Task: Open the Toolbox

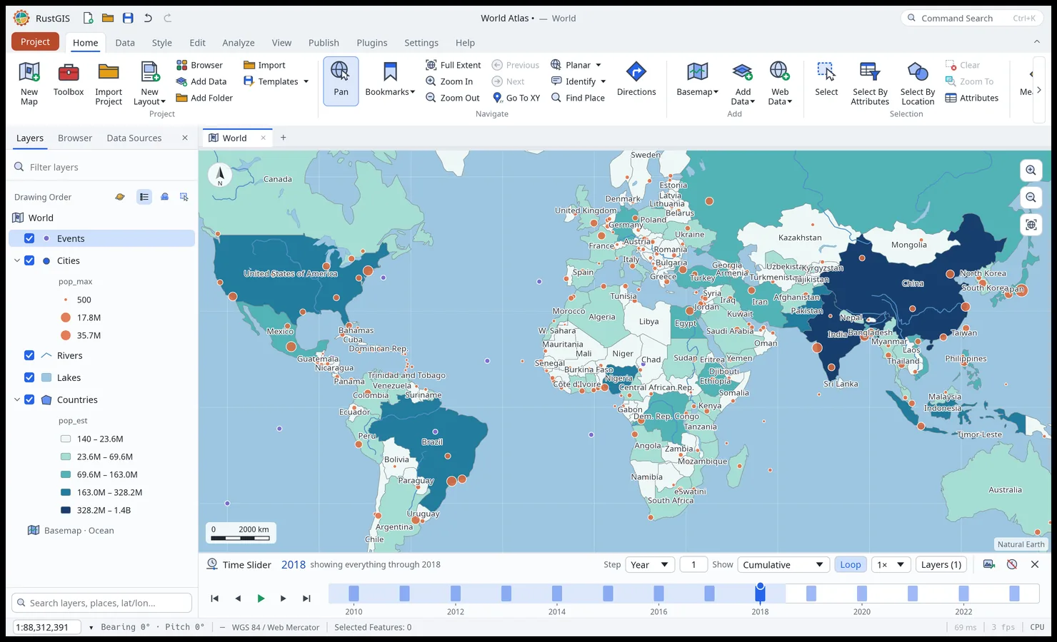Action: (69, 80)
